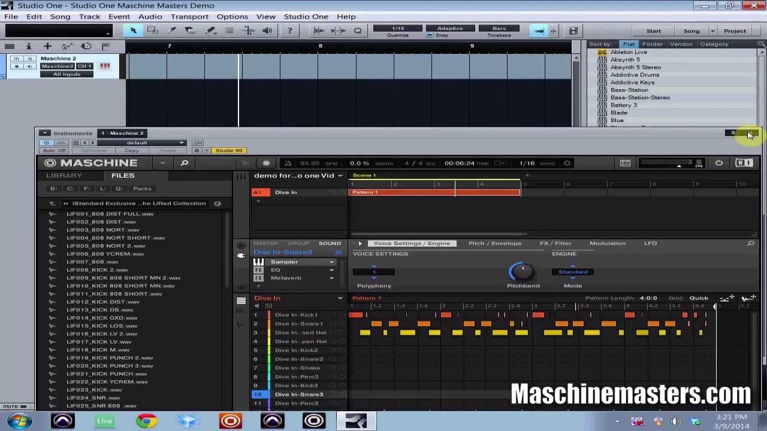Image resolution: width=767 pixels, height=431 pixels.
Task: Click the question mark help icon
Action: click(x=289, y=31)
